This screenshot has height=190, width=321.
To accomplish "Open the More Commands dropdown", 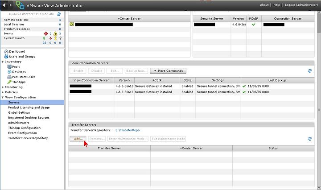I will pyautogui.click(x=168, y=71).
